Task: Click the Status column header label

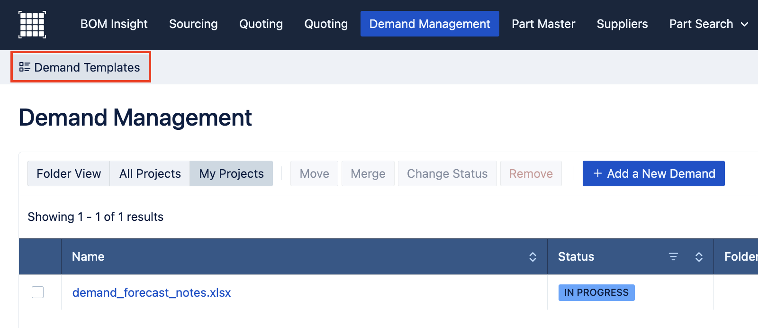Action: tap(576, 256)
